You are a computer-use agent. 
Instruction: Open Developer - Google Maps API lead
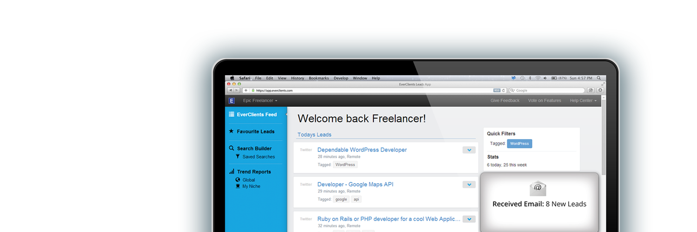355,184
